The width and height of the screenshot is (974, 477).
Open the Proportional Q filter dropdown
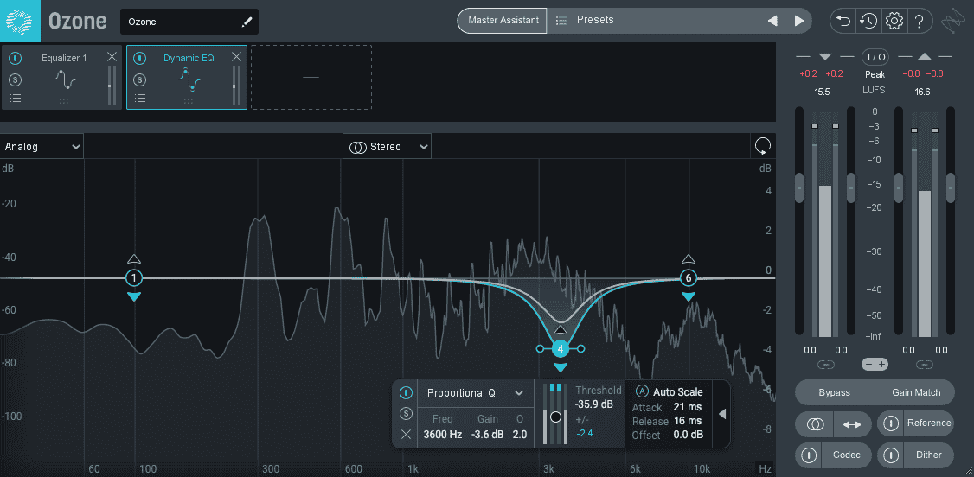475,393
